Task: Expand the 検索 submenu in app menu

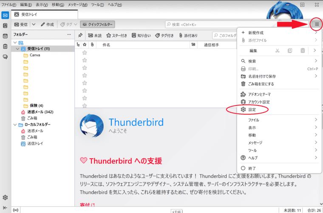Action: pyautogui.click(x=279, y=61)
